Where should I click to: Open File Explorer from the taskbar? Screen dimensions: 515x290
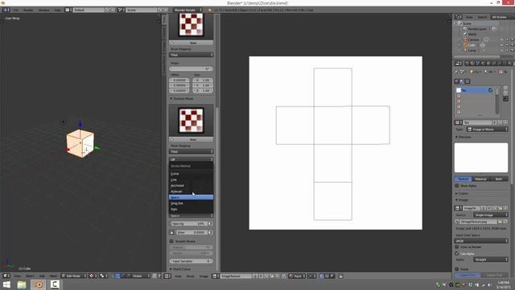(22, 284)
